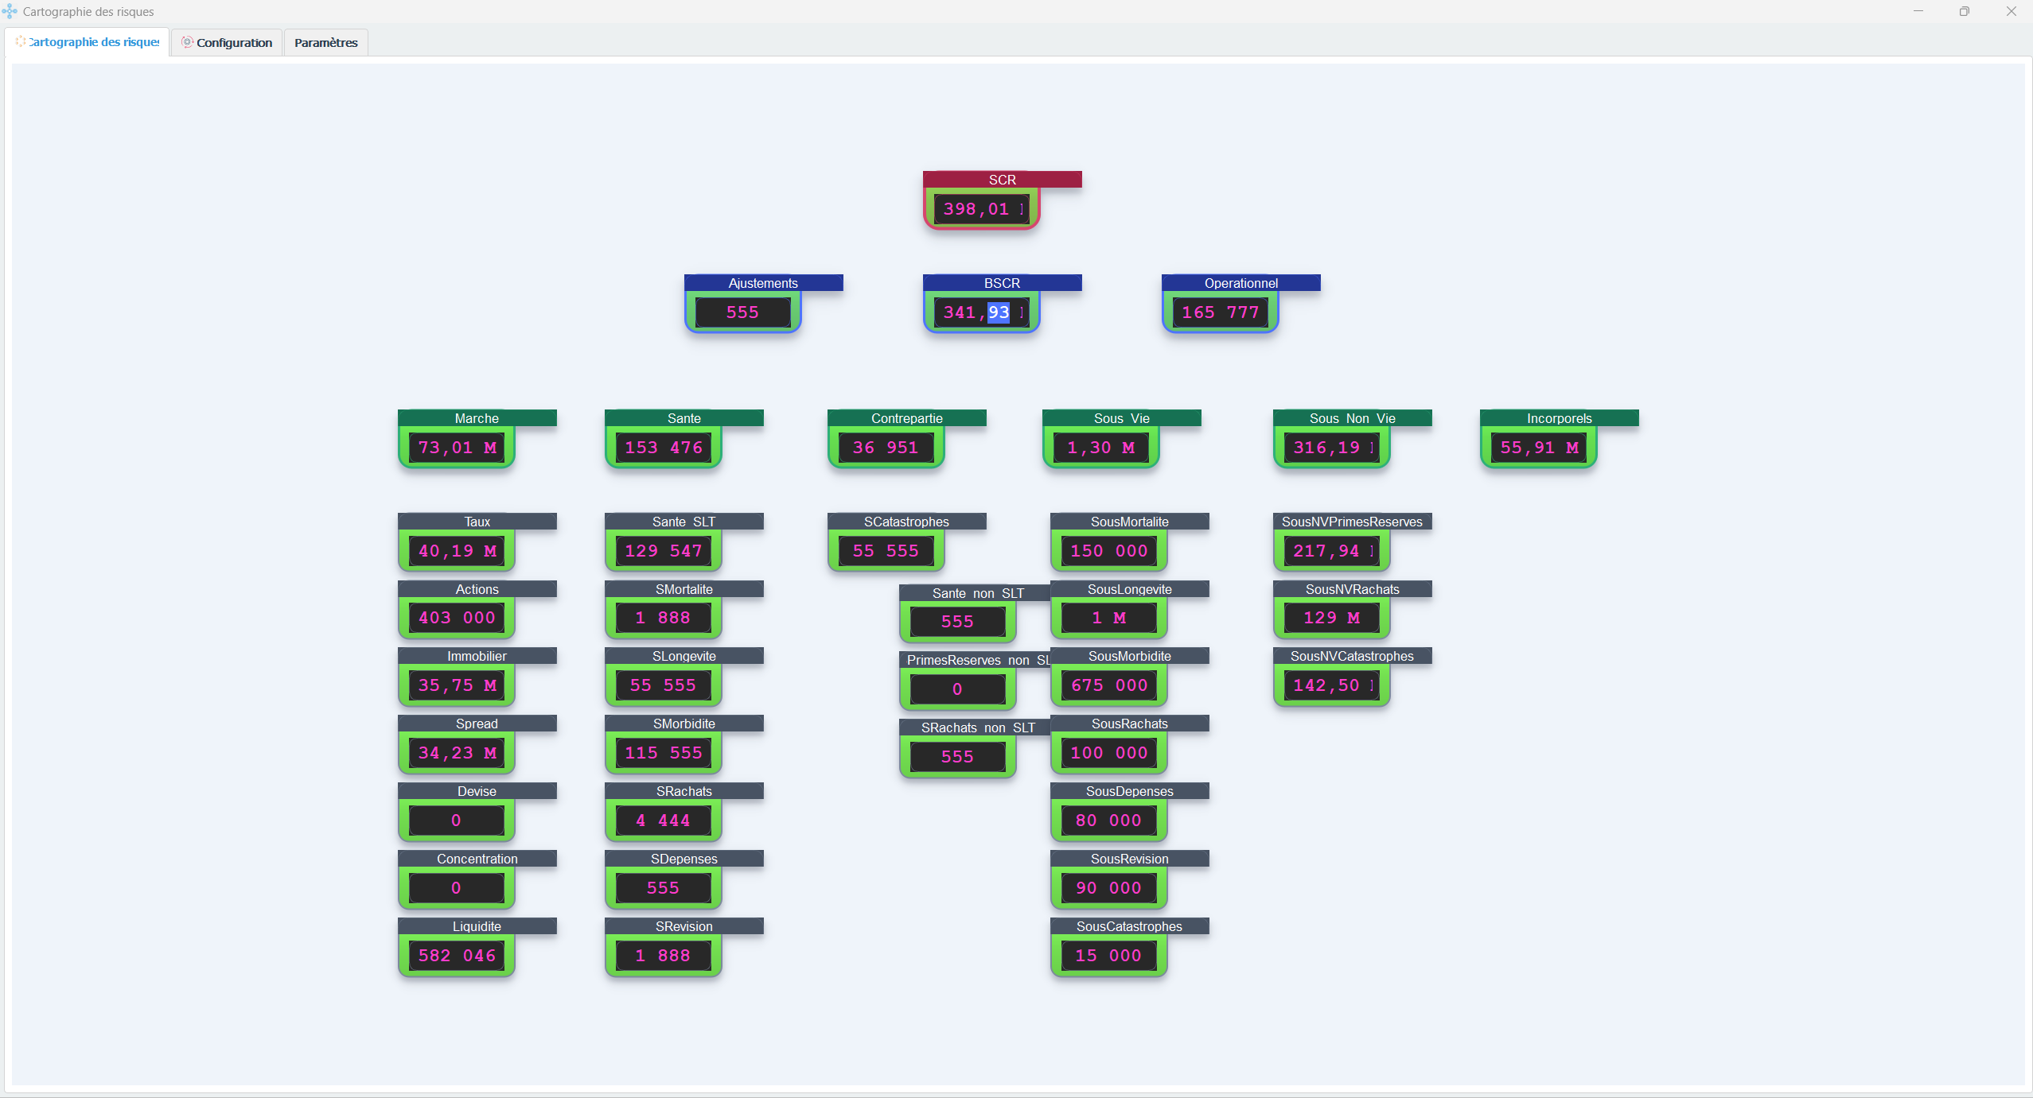Viewport: 2033px width, 1098px height.
Task: Click the Incorporels value 55,91 M
Action: pyautogui.click(x=1539, y=448)
